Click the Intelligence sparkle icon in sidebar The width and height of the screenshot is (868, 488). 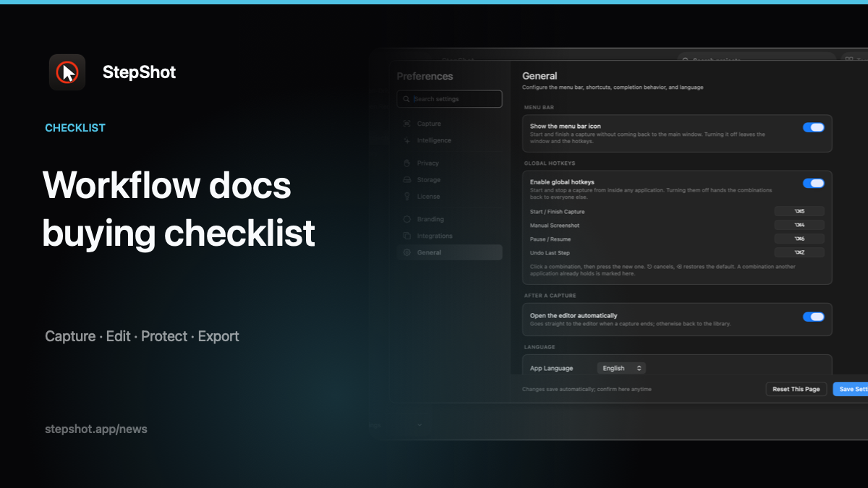[x=407, y=140]
